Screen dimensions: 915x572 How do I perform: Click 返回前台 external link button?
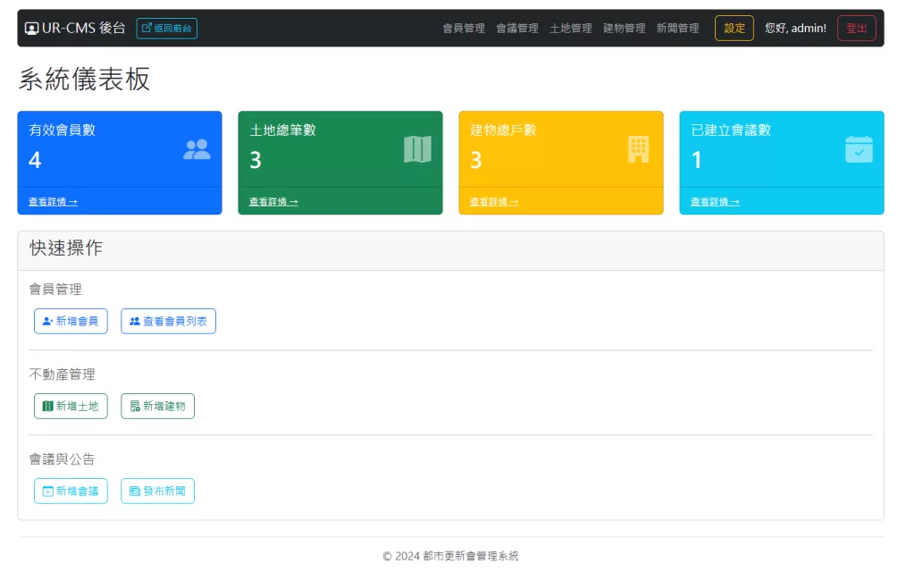click(x=167, y=29)
